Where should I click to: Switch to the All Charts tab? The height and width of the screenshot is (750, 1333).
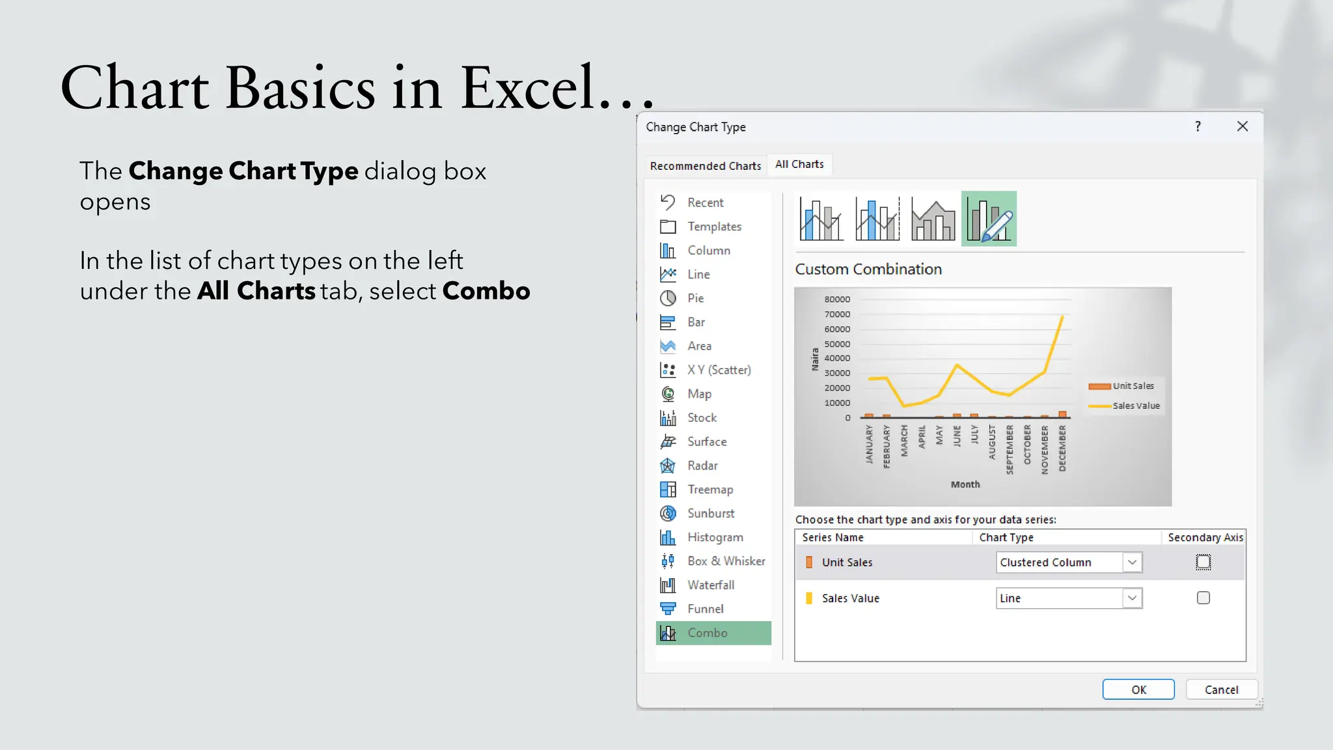pyautogui.click(x=799, y=165)
